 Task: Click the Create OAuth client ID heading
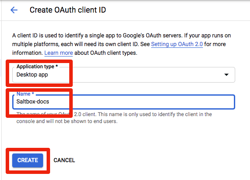tap(68, 10)
